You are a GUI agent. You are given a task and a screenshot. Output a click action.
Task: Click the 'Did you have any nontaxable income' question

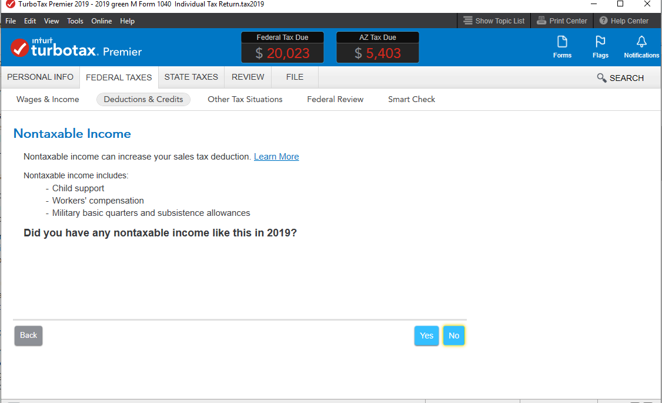tap(160, 233)
